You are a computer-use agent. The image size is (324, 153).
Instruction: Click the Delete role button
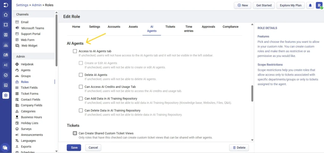coord(239,148)
